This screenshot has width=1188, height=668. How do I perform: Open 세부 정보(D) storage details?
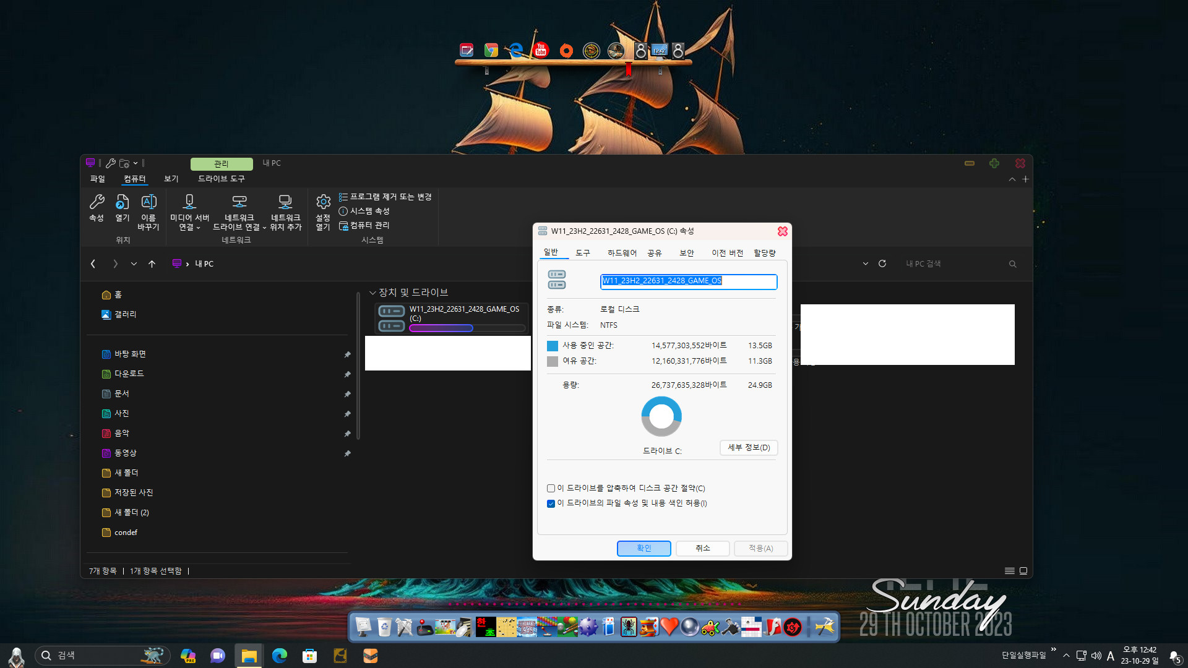[x=749, y=448]
